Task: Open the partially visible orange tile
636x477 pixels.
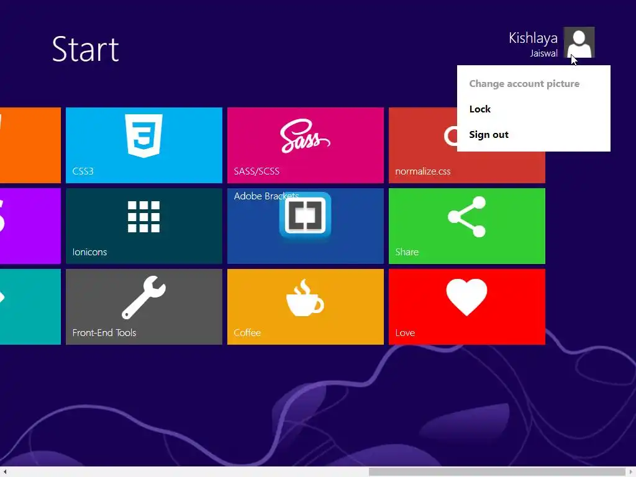Action: point(30,145)
